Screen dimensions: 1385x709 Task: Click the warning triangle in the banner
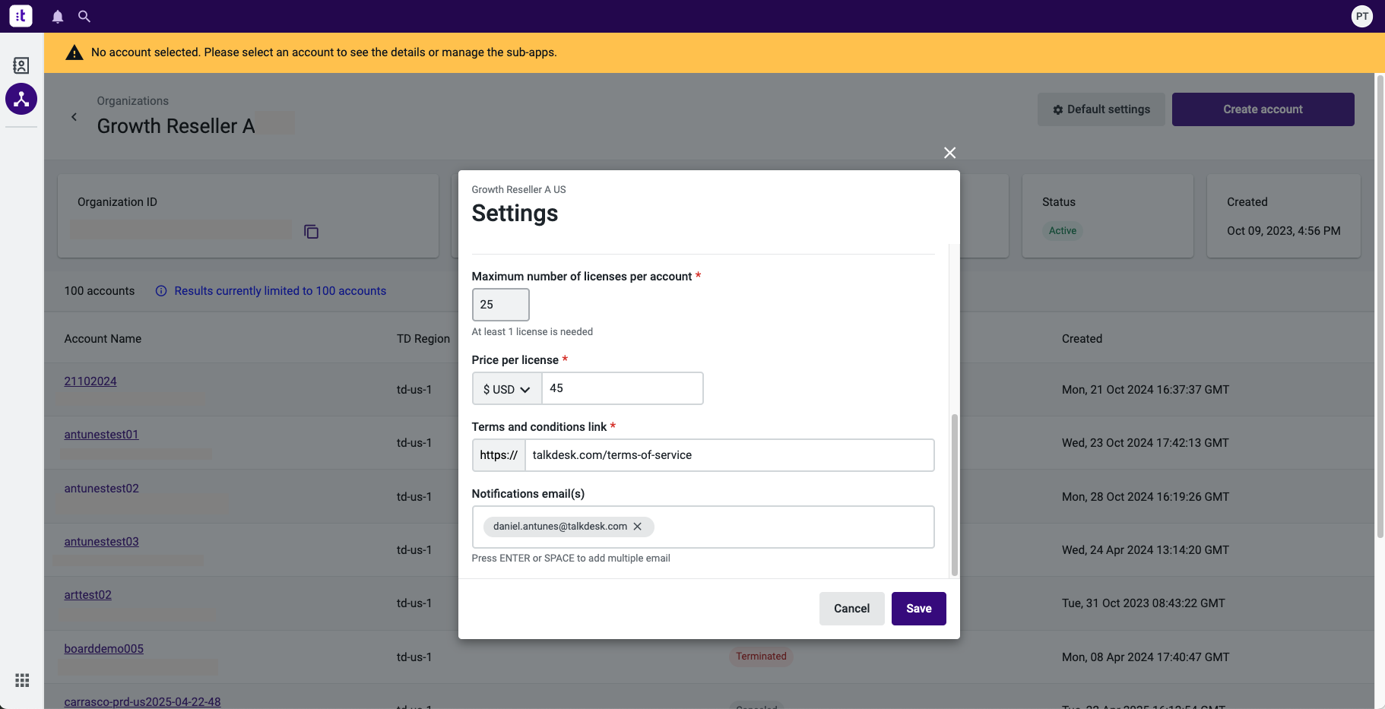coord(74,52)
